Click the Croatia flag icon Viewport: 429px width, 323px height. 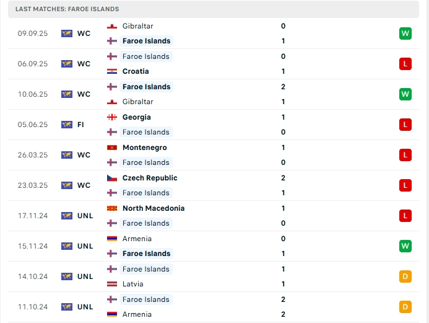pyautogui.click(x=112, y=71)
